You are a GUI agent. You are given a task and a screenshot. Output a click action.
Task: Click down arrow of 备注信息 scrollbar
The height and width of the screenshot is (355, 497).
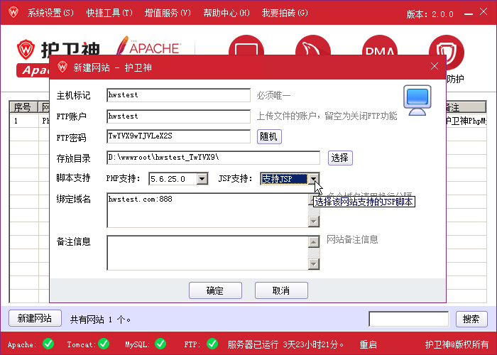[x=314, y=263]
